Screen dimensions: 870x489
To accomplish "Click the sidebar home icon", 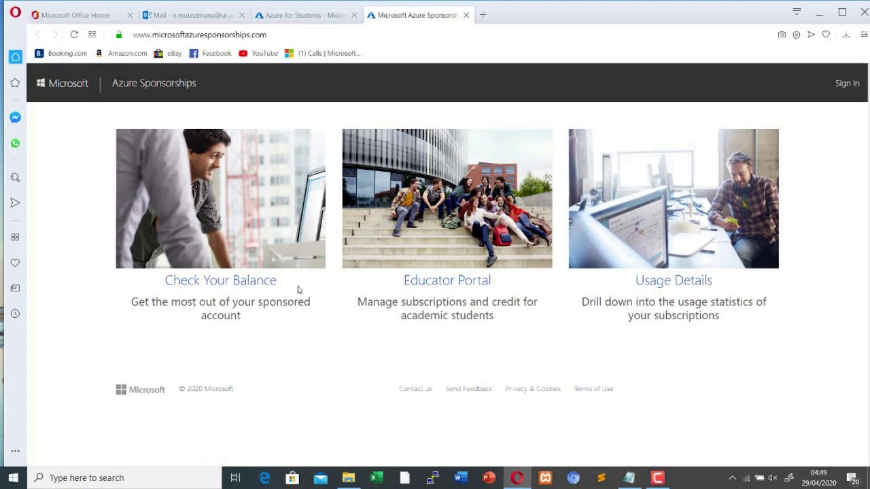I will (15, 57).
